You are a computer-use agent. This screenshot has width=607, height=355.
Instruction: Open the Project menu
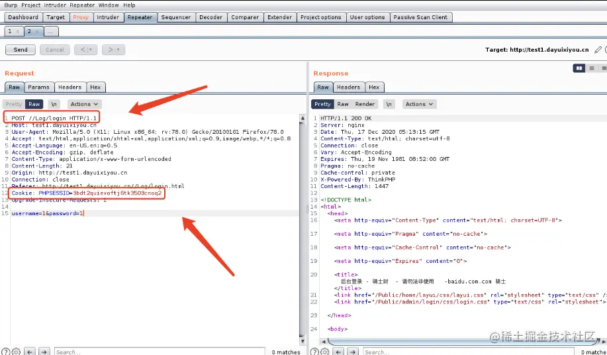(31, 5)
